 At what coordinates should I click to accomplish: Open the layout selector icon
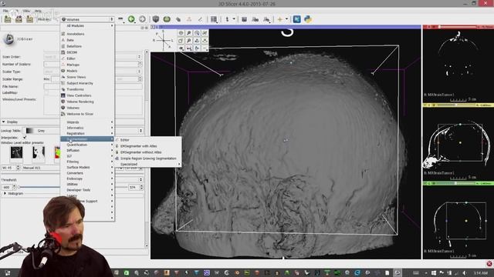click(x=214, y=19)
